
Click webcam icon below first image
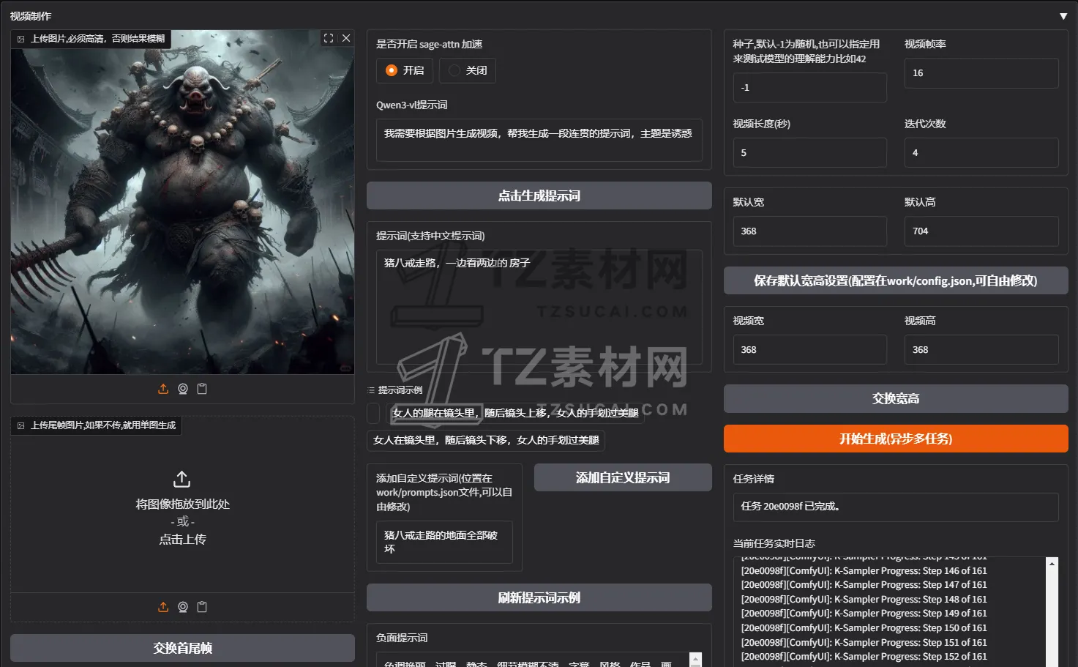183,389
